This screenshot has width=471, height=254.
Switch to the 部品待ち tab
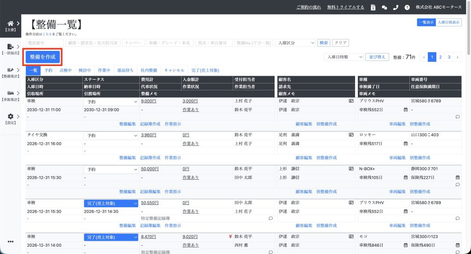point(126,70)
